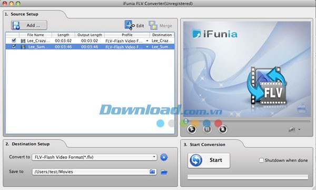Viewport: 316px width, 190px height.
Task: Click the Lee_Crazy video file icon
Action: click(23, 41)
